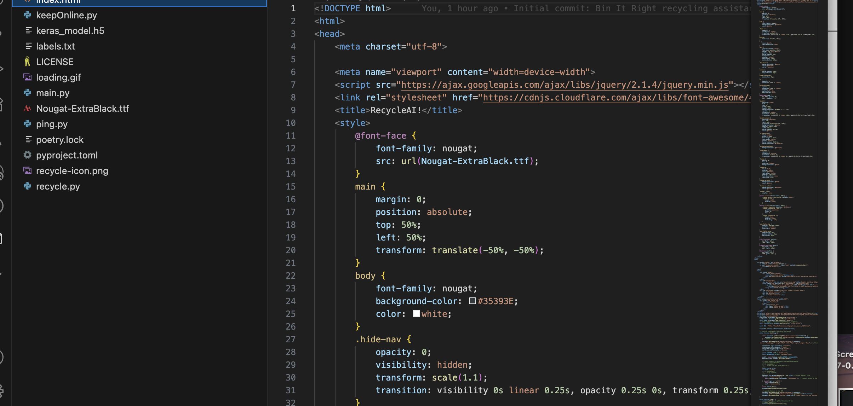The image size is (853, 406).
Task: Click the image icon next to recycle-icon.png
Action: 27,170
